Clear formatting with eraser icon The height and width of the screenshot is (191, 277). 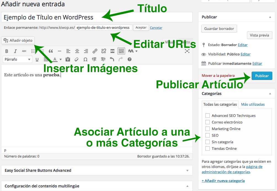coord(77,60)
